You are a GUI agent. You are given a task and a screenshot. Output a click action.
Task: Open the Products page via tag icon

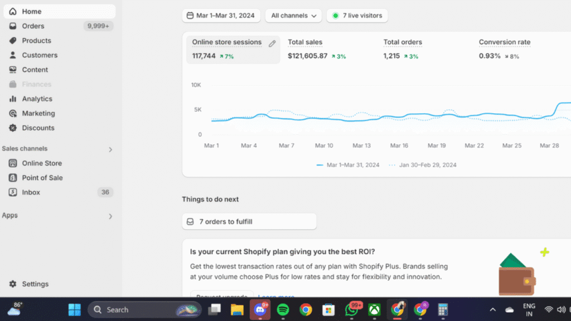click(13, 41)
